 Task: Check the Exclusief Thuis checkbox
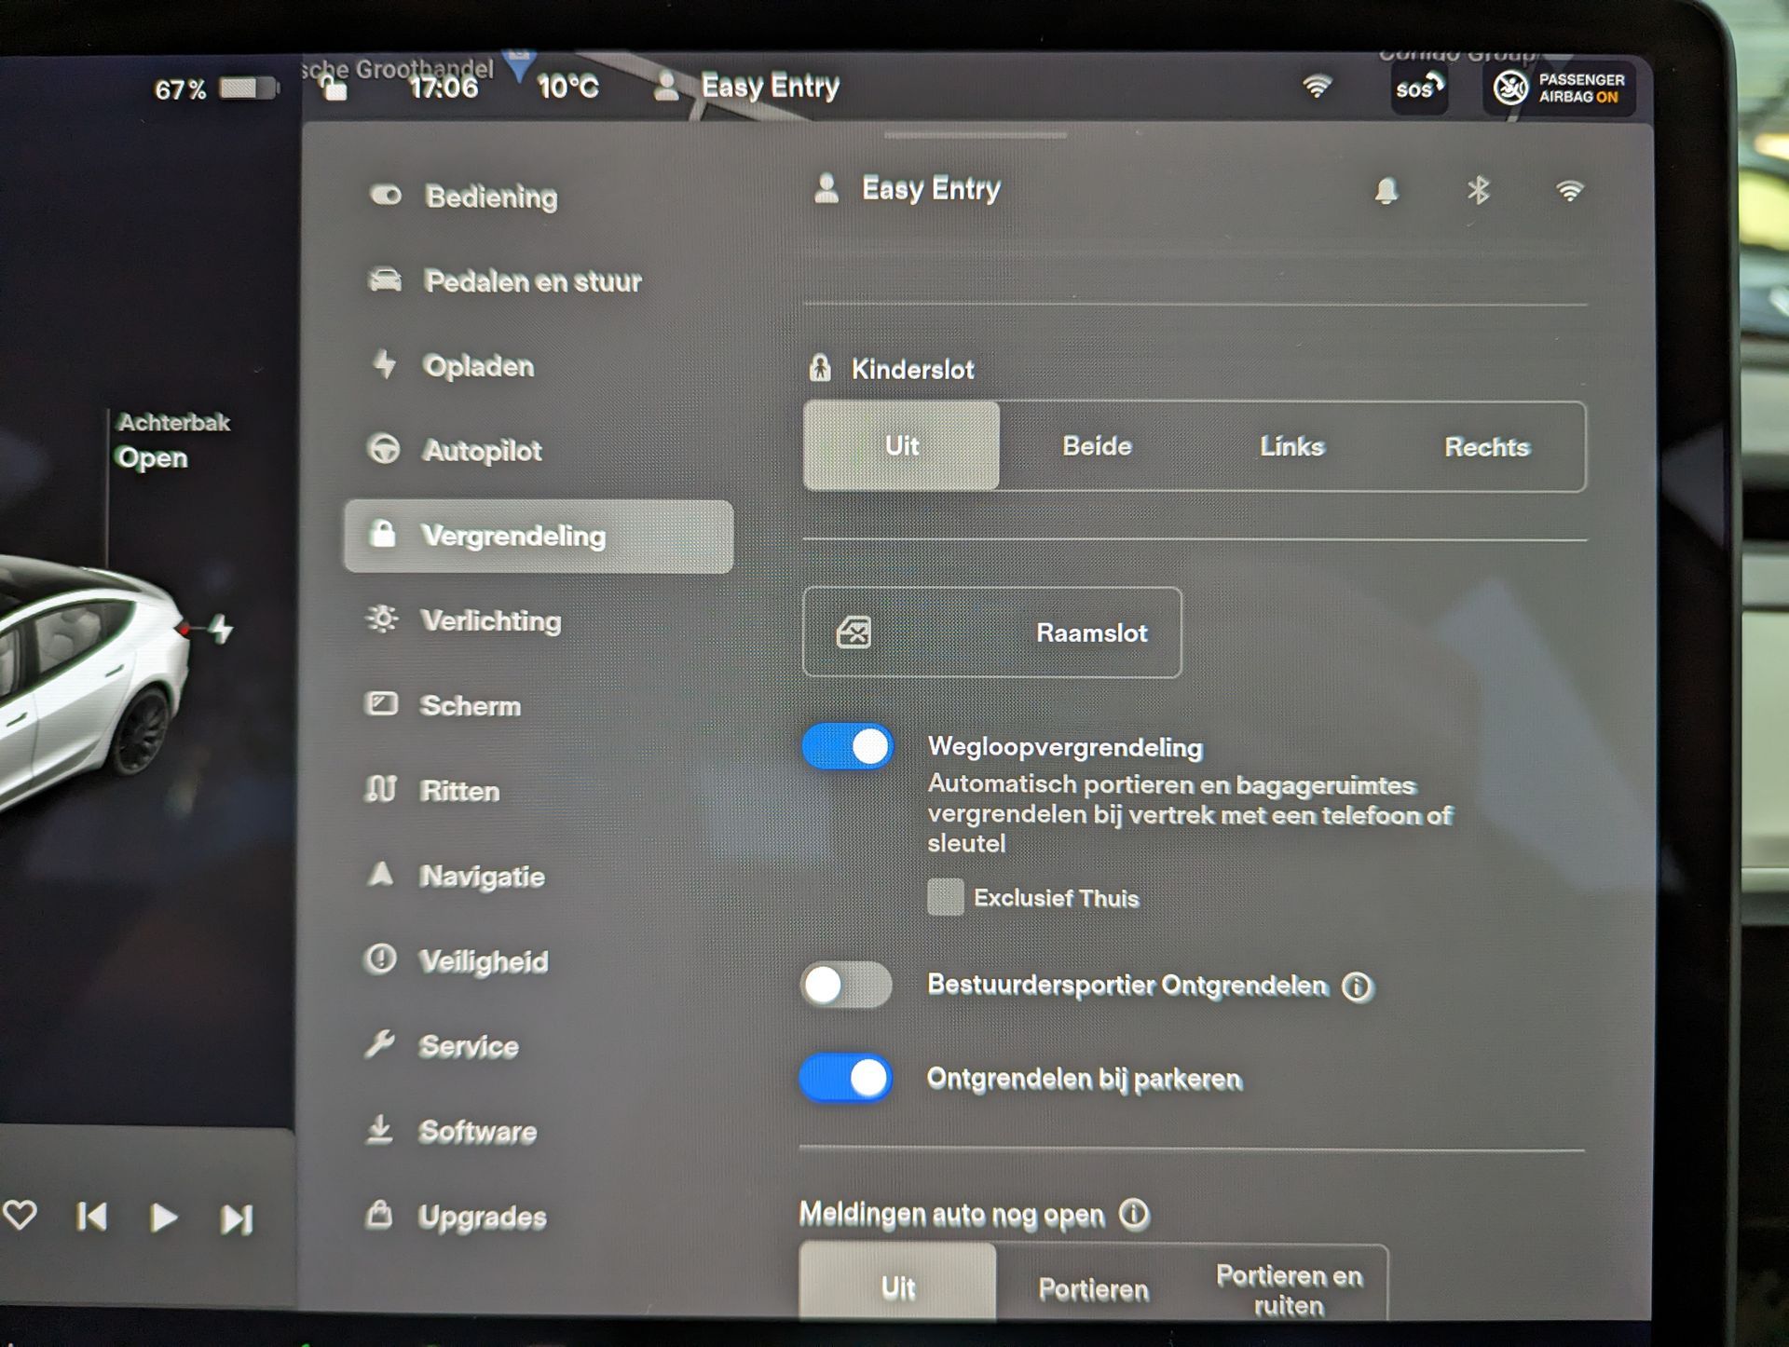tap(945, 897)
